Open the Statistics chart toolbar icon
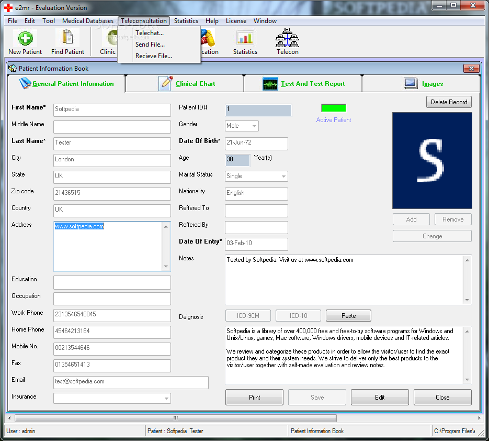The height and width of the screenshot is (441, 489). tap(245, 38)
